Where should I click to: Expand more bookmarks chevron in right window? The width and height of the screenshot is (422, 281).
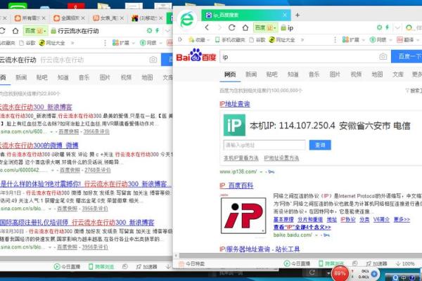click(302, 40)
